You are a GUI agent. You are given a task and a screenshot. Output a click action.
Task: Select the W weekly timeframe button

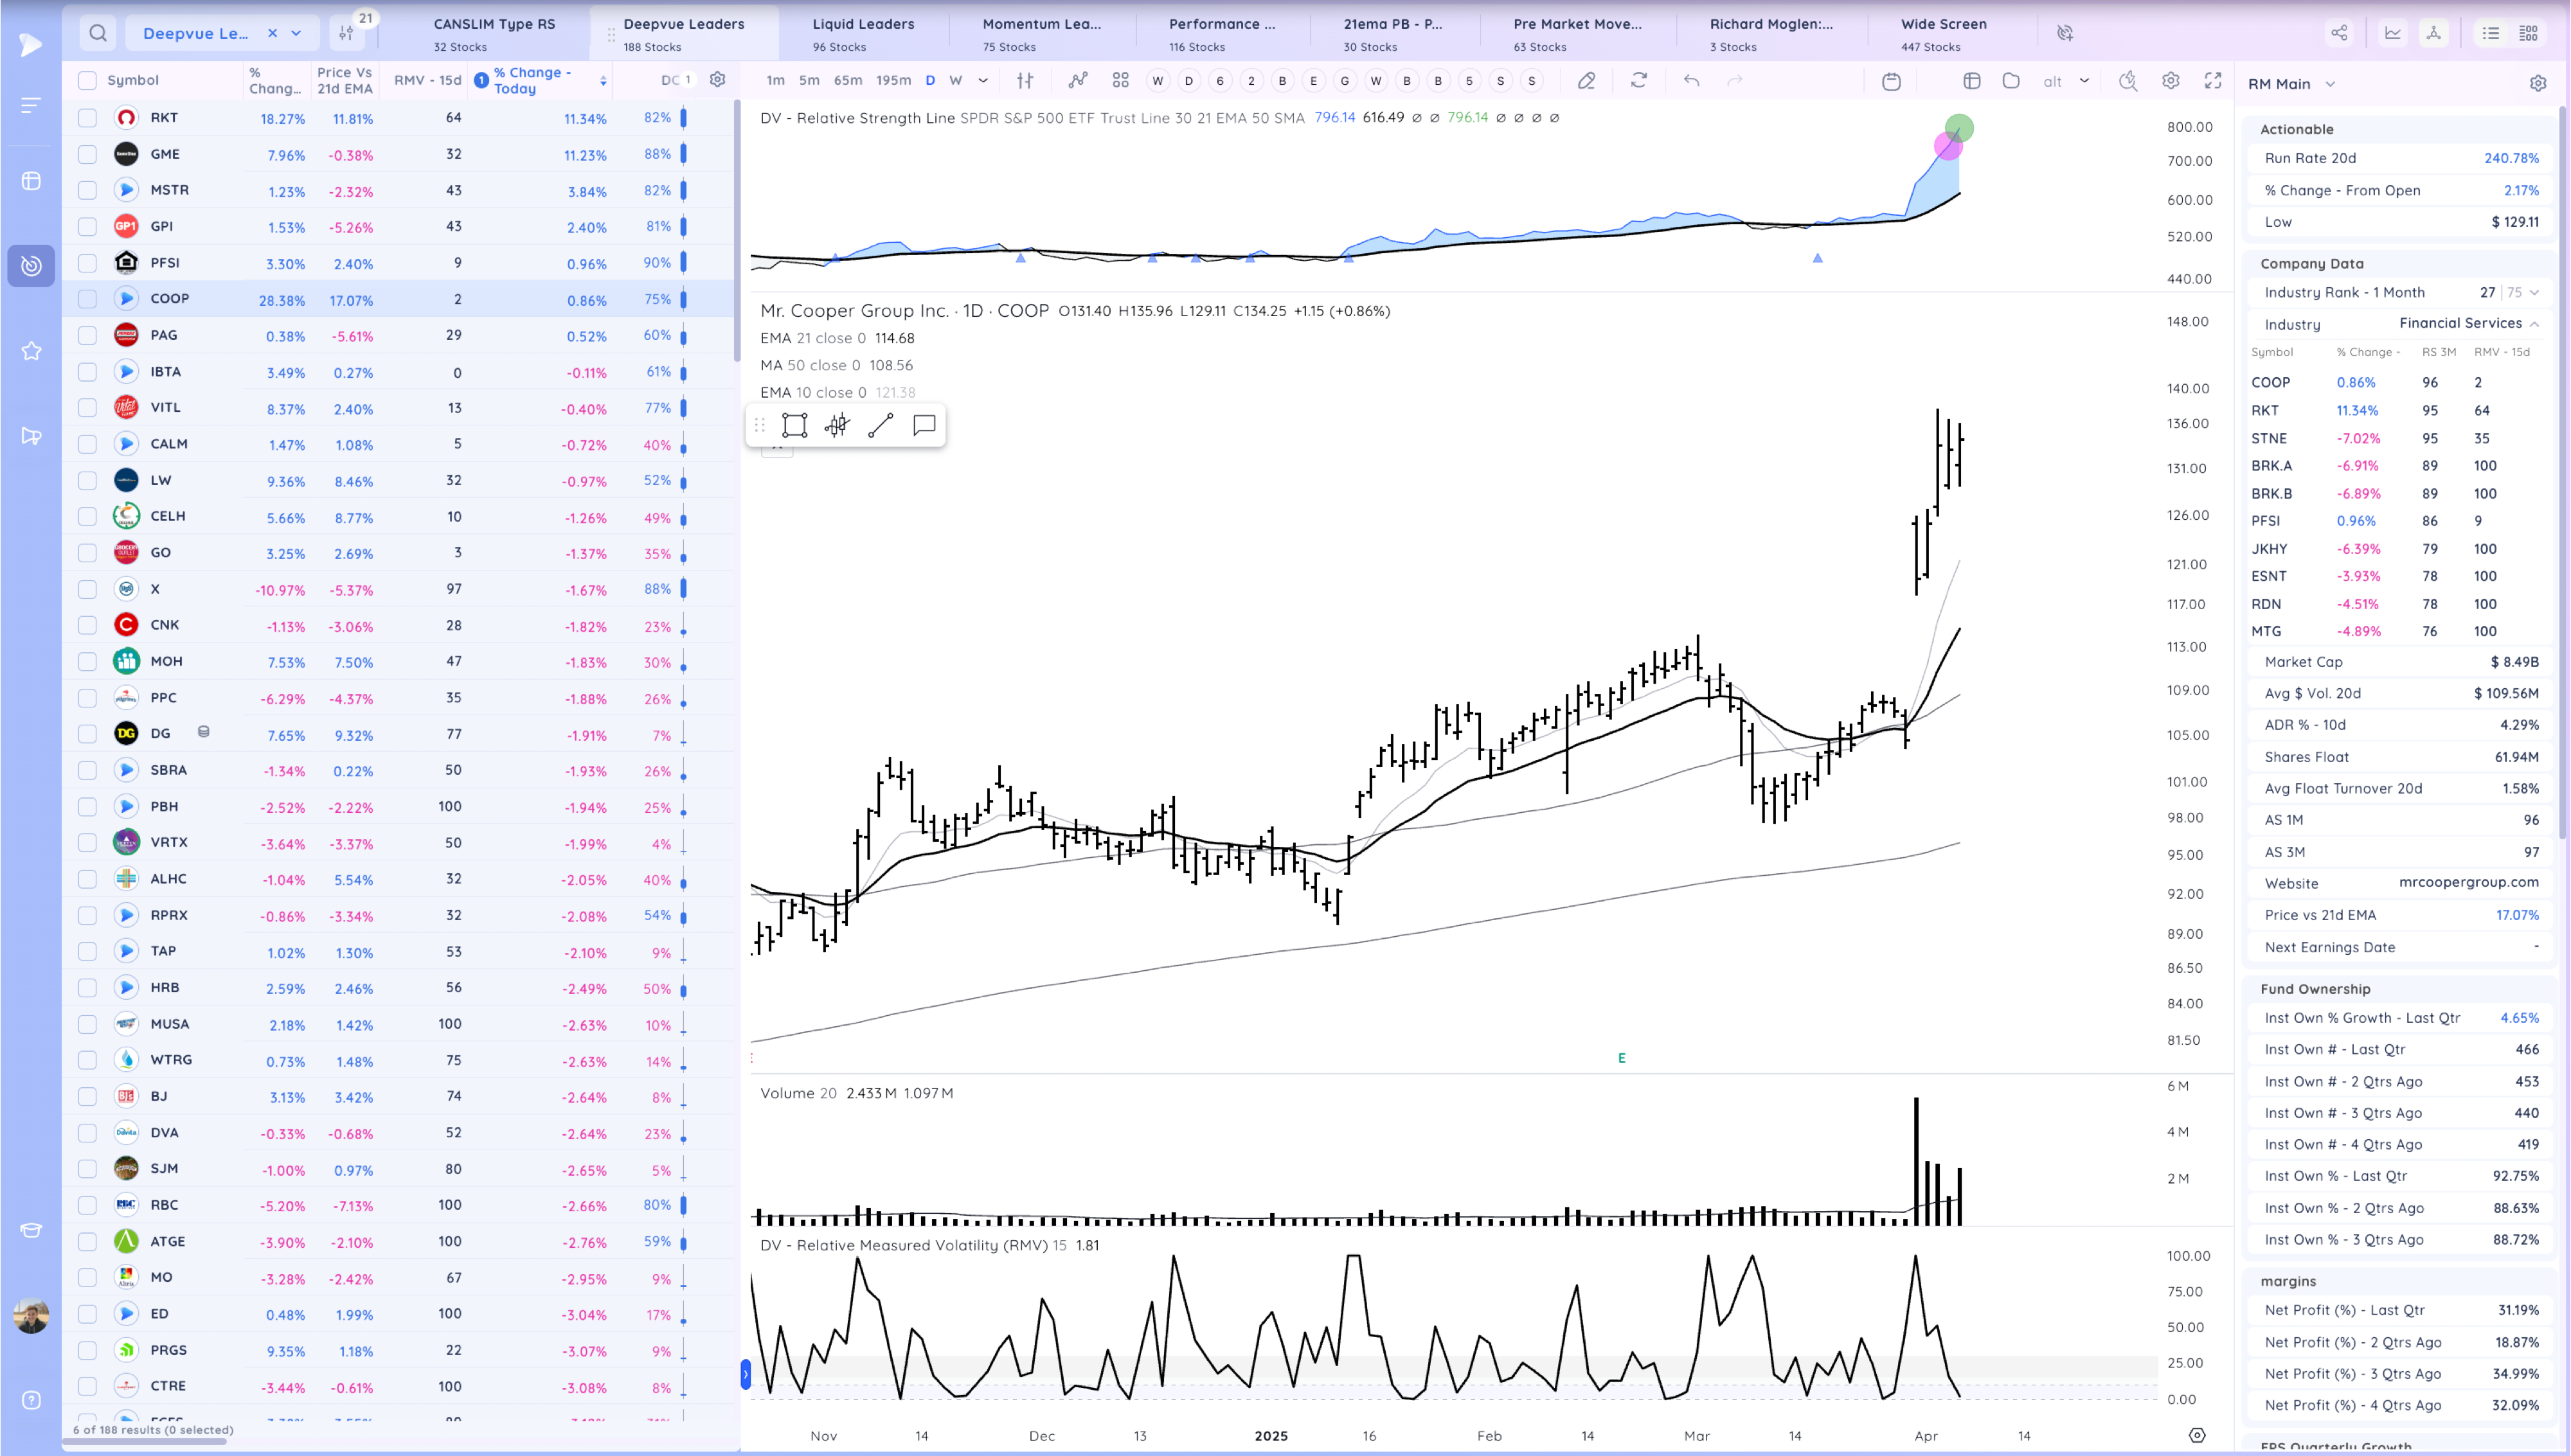[955, 81]
